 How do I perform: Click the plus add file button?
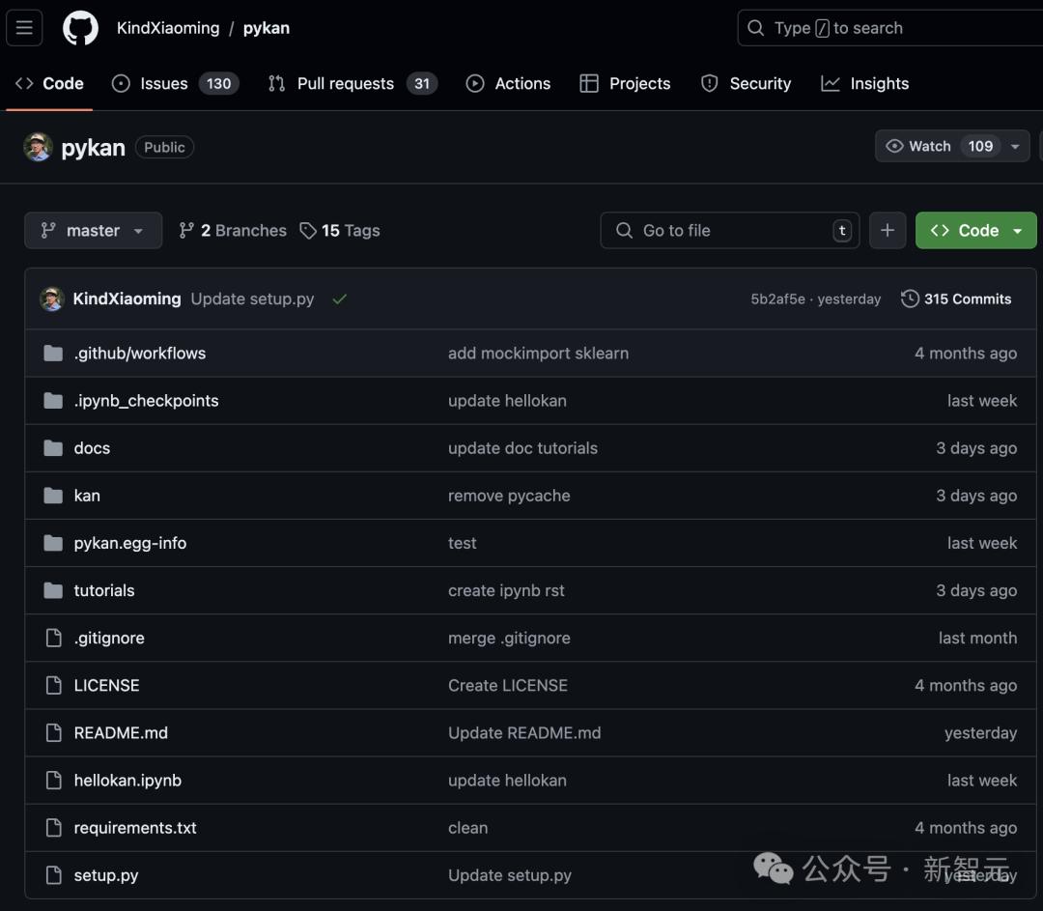point(888,231)
